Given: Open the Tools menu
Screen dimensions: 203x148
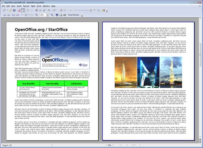Looking at the screenshot, I should 39,6.
